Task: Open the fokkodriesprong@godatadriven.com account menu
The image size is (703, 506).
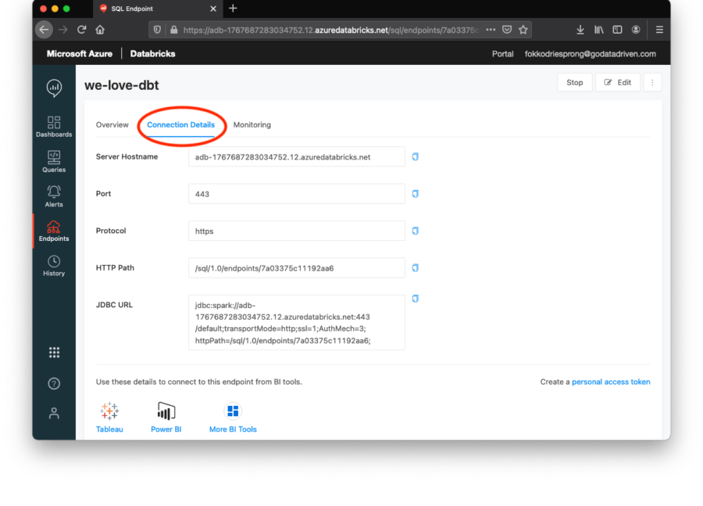Action: click(590, 54)
